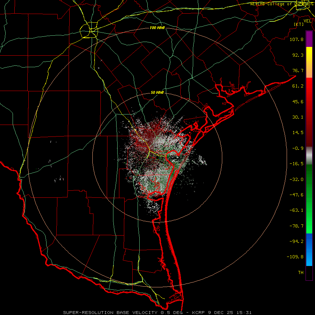Click the 107.8 legend value
315x315 pixels.
click(296, 39)
